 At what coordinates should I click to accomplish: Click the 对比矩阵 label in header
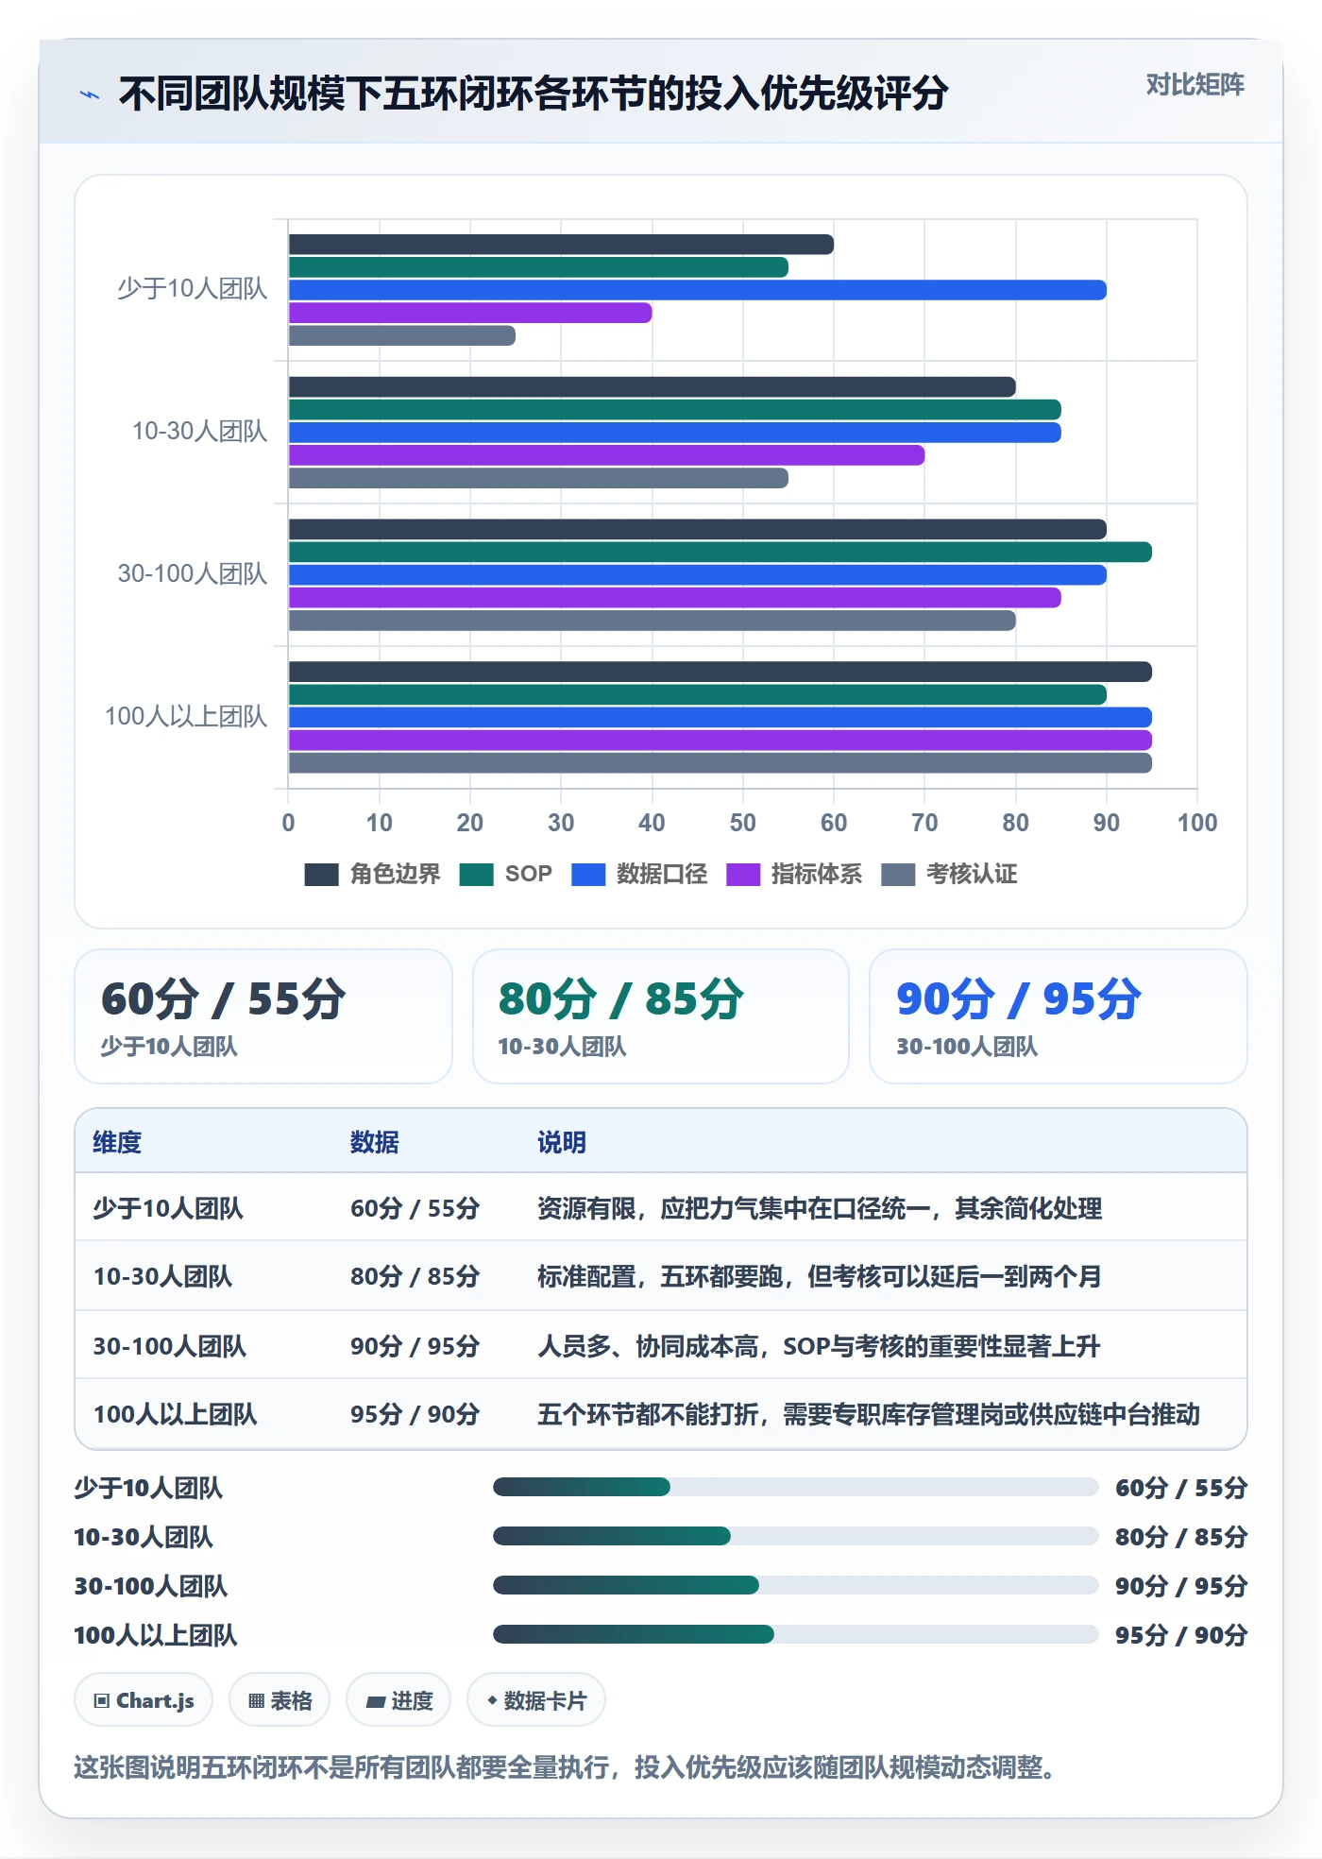click(1195, 85)
